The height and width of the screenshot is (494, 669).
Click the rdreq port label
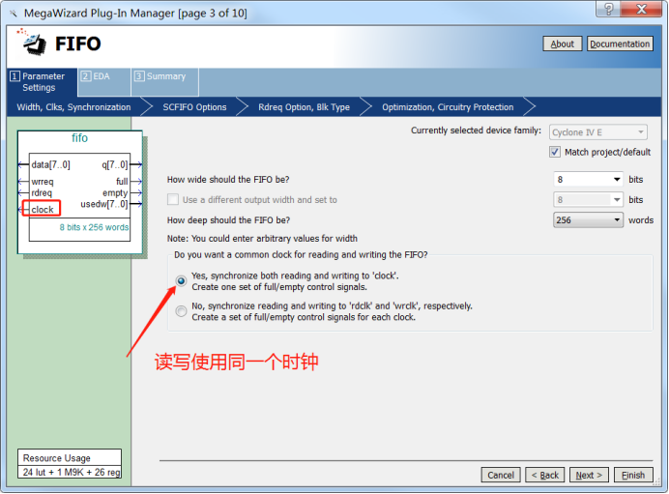[x=42, y=192]
